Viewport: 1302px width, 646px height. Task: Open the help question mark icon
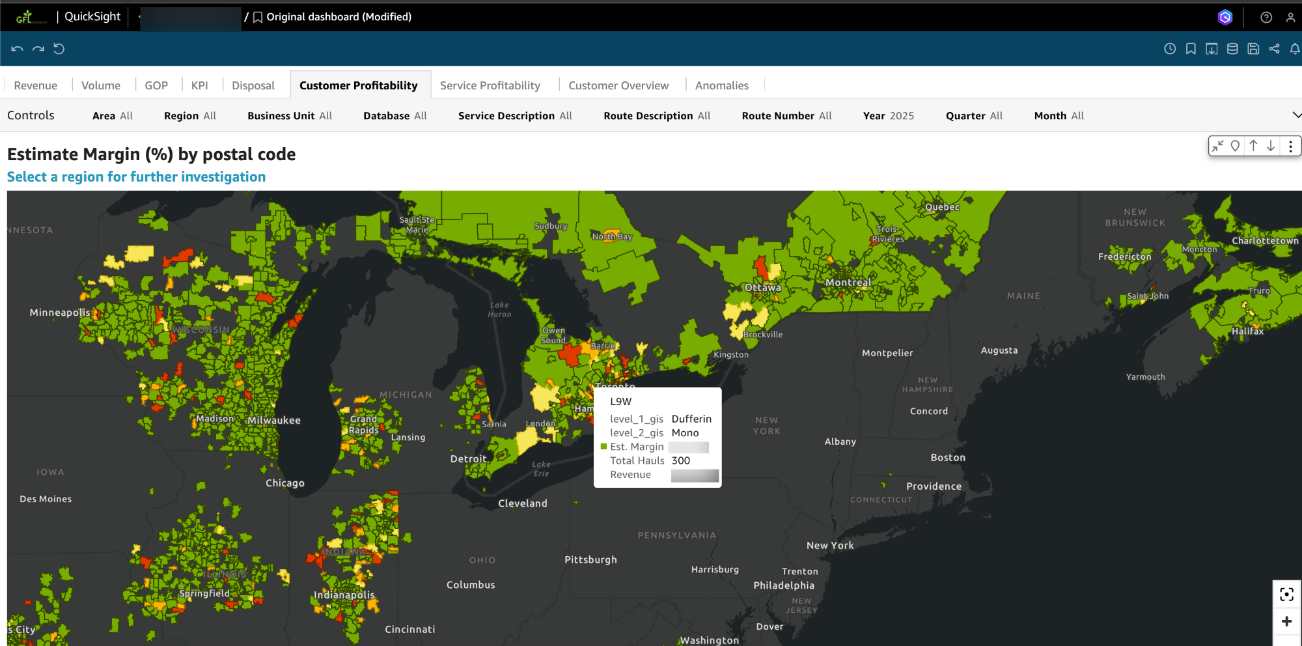[1266, 18]
